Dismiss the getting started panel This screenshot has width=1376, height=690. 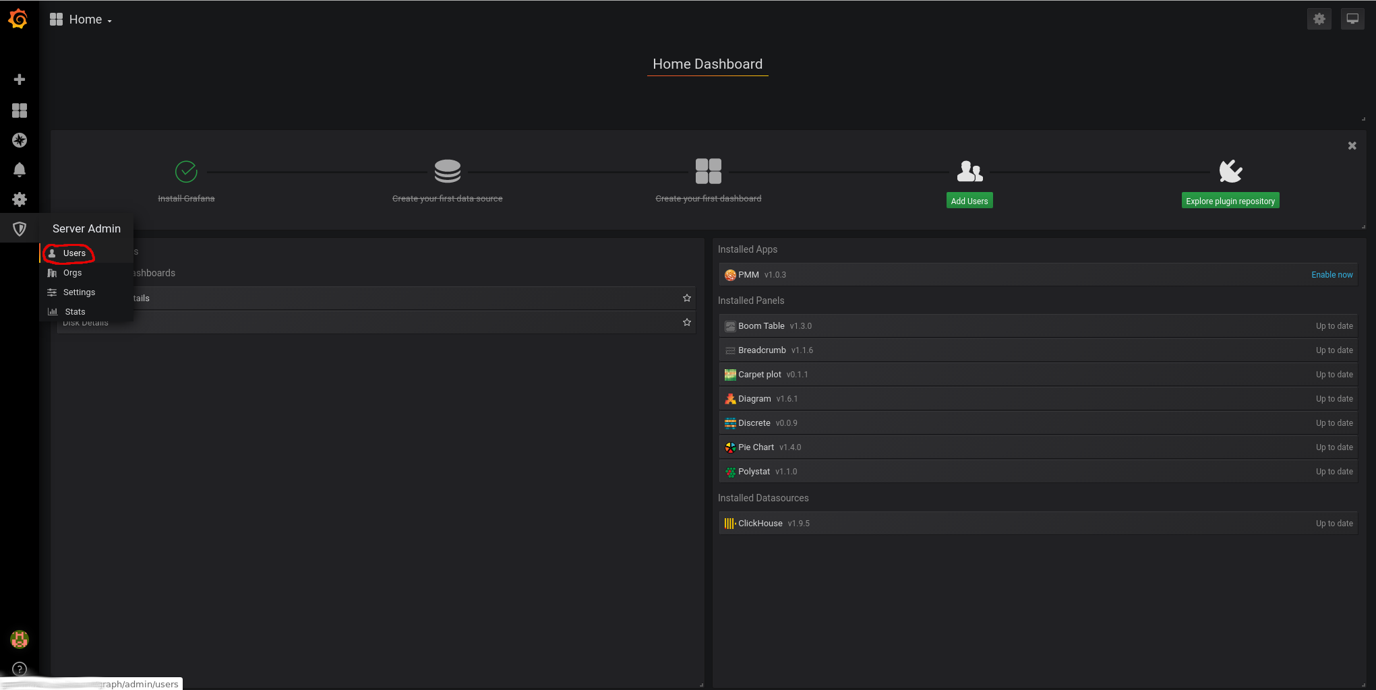click(1352, 146)
